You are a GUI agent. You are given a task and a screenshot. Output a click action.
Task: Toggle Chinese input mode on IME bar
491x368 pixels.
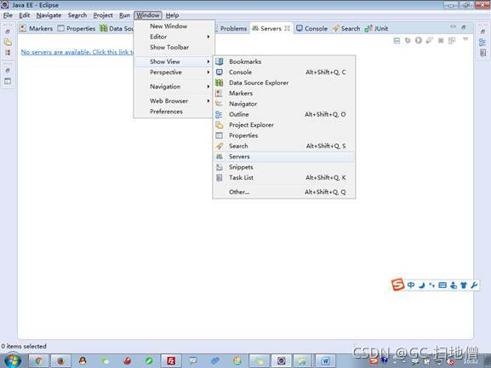click(411, 285)
